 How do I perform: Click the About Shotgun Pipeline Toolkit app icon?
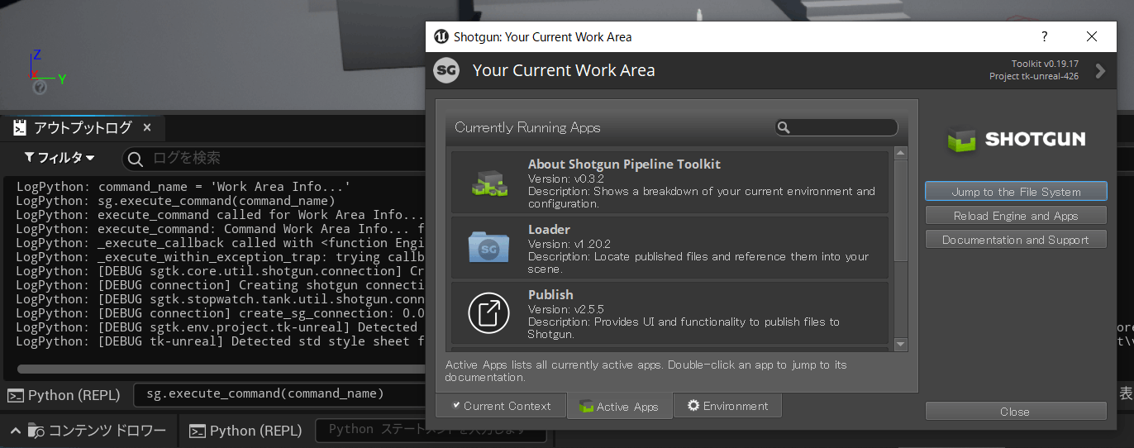pos(488,182)
